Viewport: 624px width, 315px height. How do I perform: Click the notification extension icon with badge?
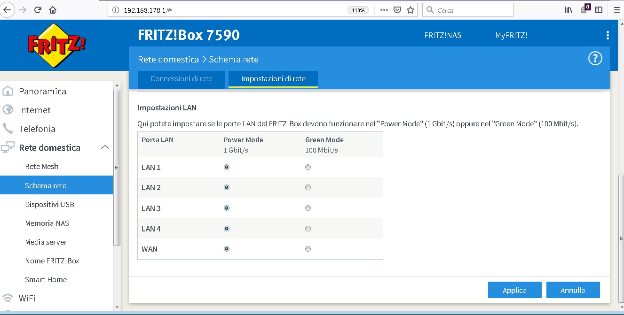point(585,9)
